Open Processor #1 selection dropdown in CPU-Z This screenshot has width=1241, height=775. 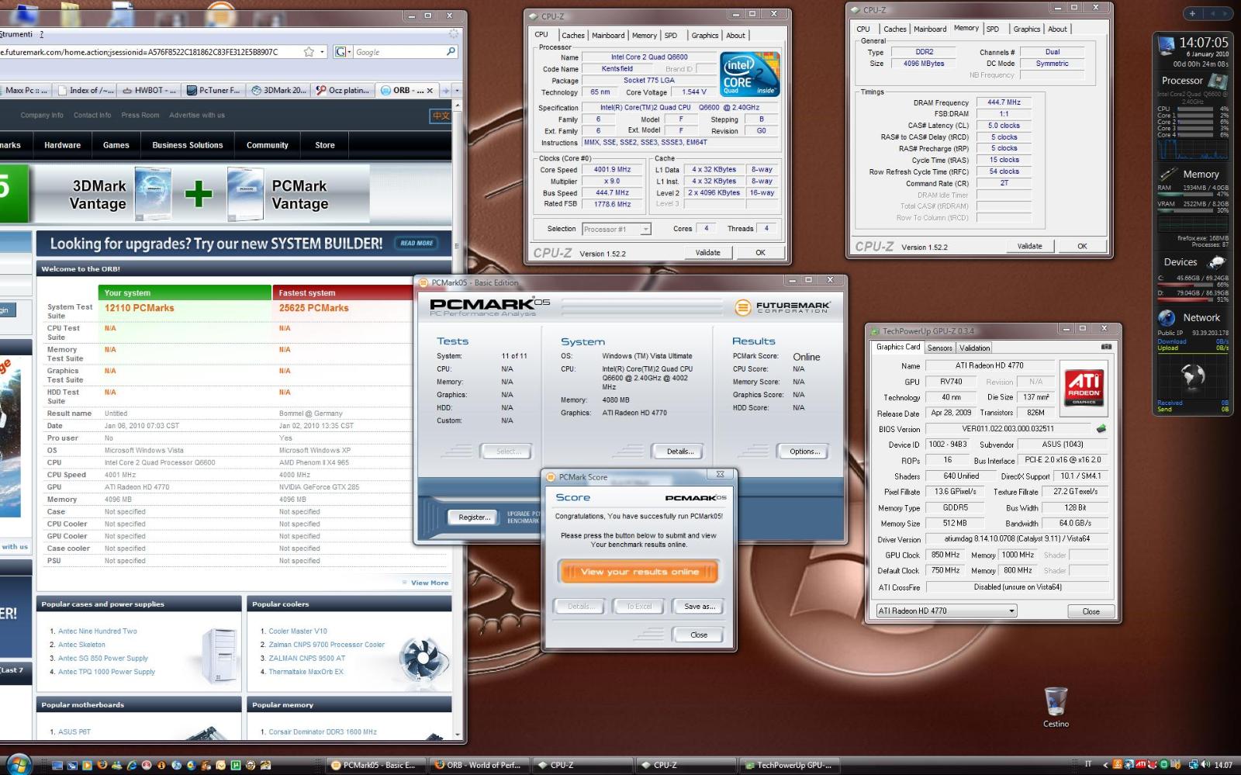616,229
